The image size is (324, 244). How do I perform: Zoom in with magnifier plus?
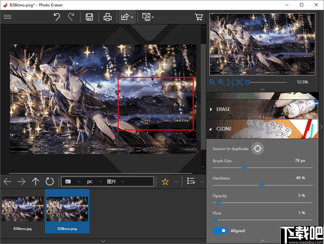point(221,82)
